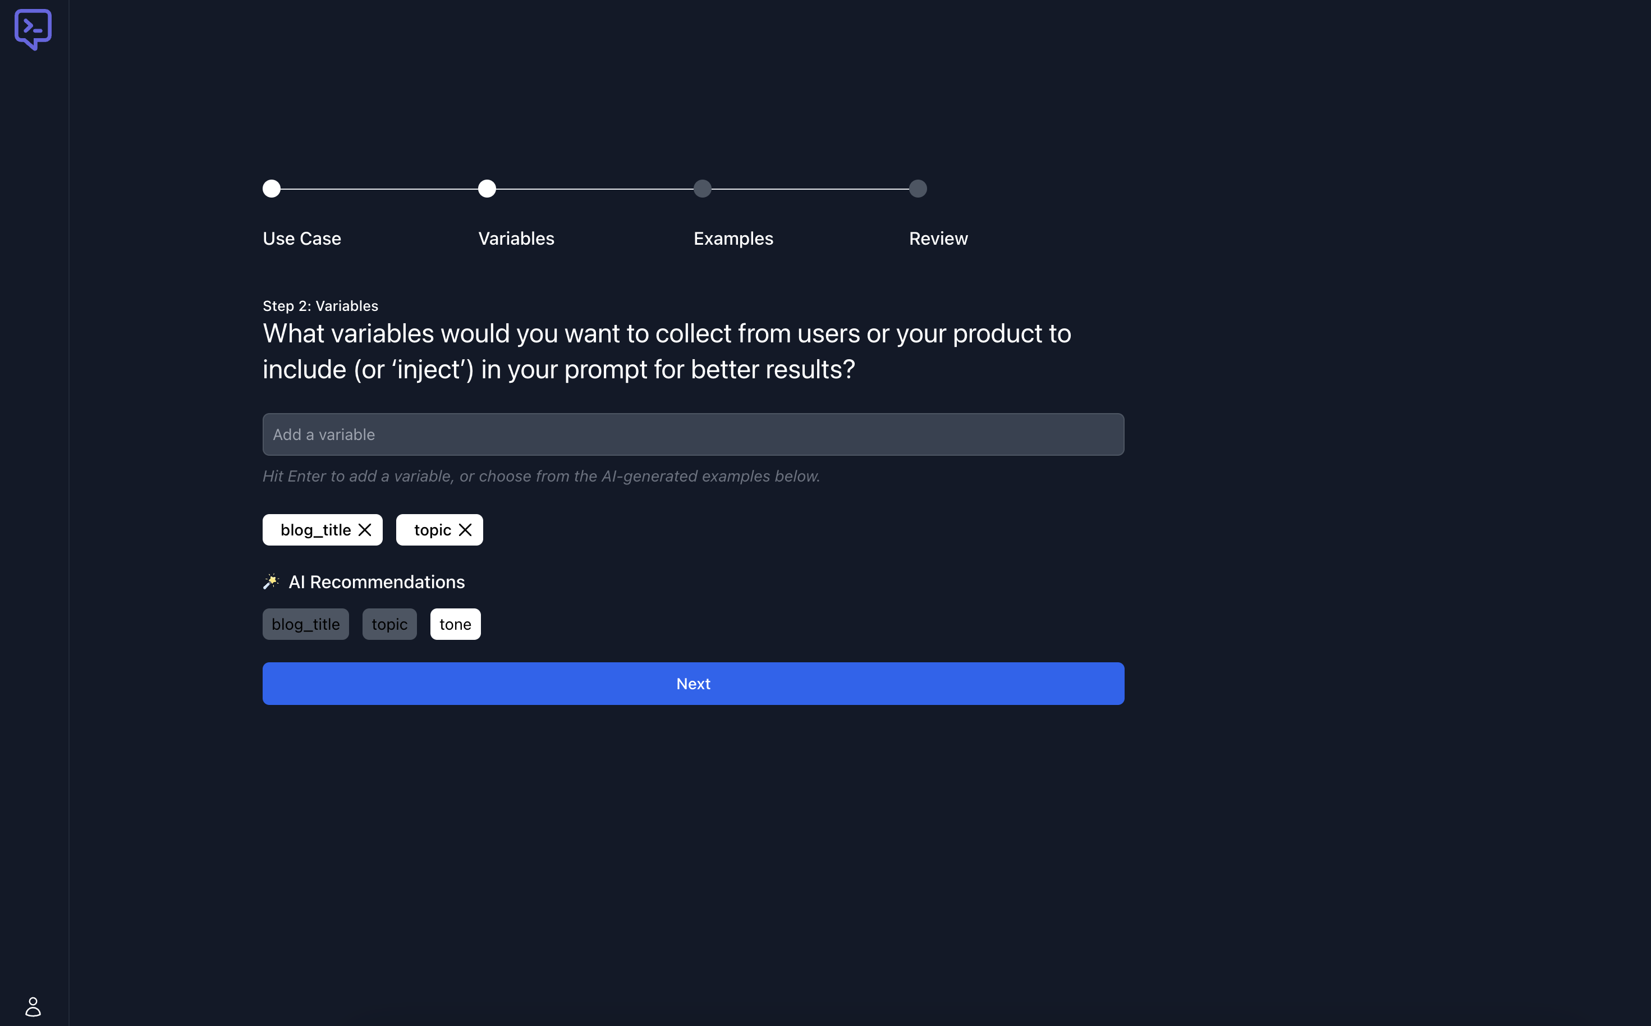The width and height of the screenshot is (1651, 1026).
Task: Jump to the Review step dot
Action: pyautogui.click(x=918, y=189)
